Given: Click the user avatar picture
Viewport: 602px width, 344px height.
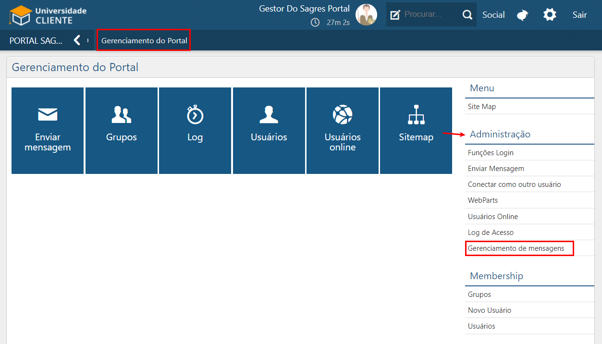Looking at the screenshot, I should (366, 15).
